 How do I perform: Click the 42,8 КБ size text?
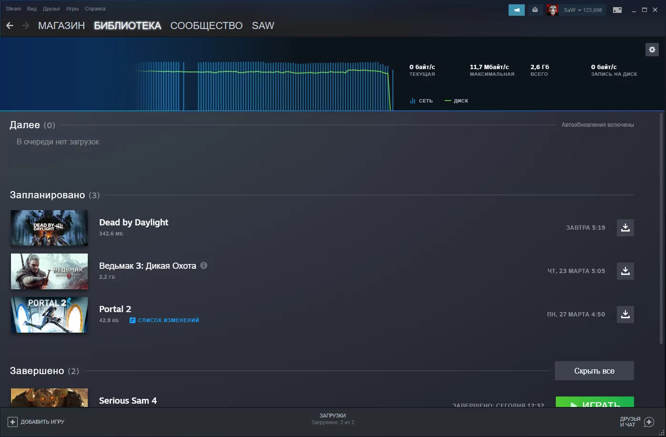coord(109,321)
